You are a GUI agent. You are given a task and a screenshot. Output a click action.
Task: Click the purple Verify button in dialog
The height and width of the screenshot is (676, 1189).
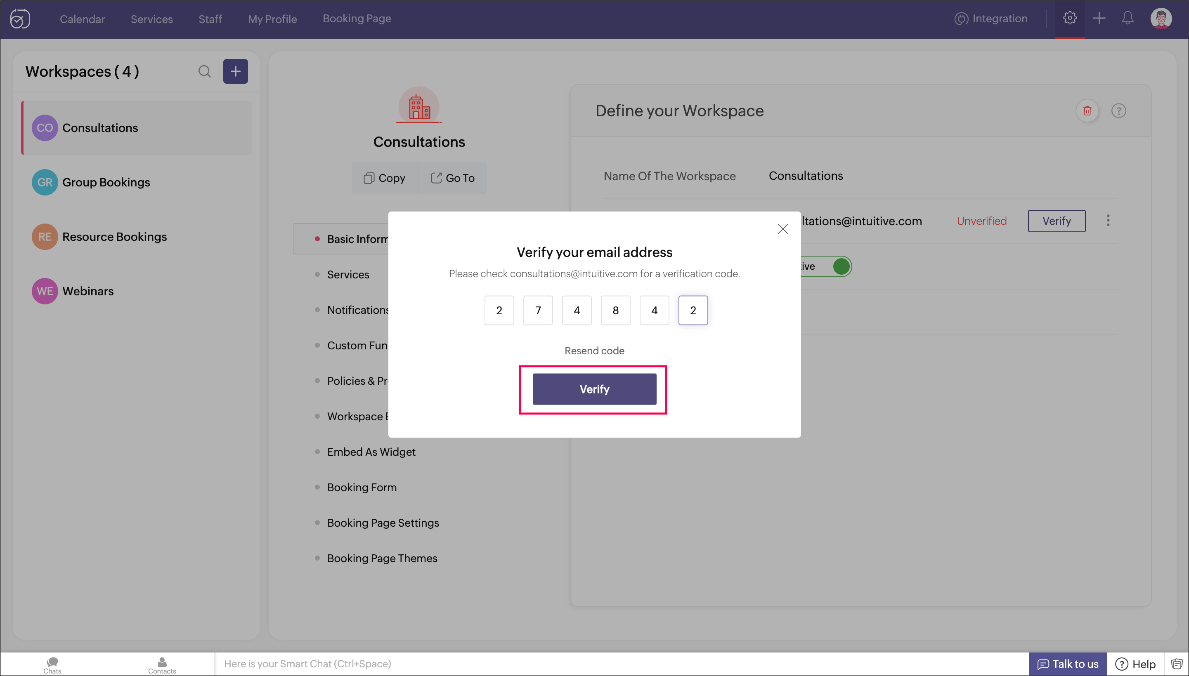point(594,389)
